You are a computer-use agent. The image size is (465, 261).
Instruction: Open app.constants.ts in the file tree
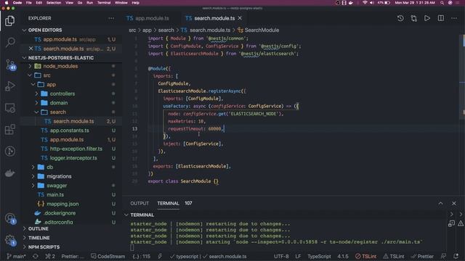[70, 130]
